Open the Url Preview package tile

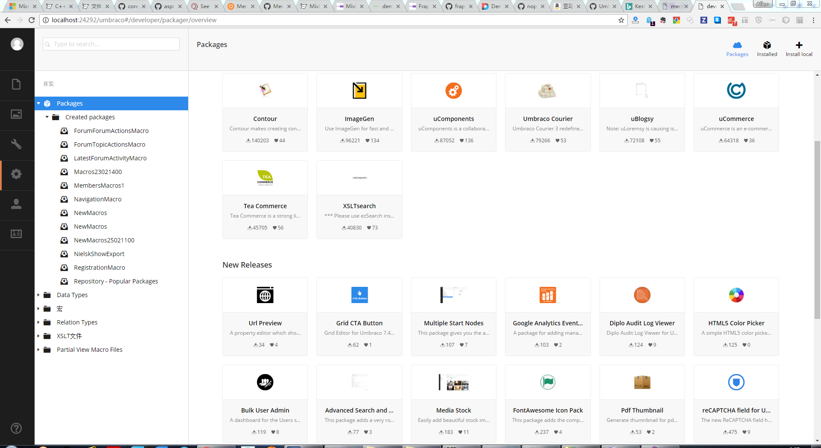click(265, 316)
